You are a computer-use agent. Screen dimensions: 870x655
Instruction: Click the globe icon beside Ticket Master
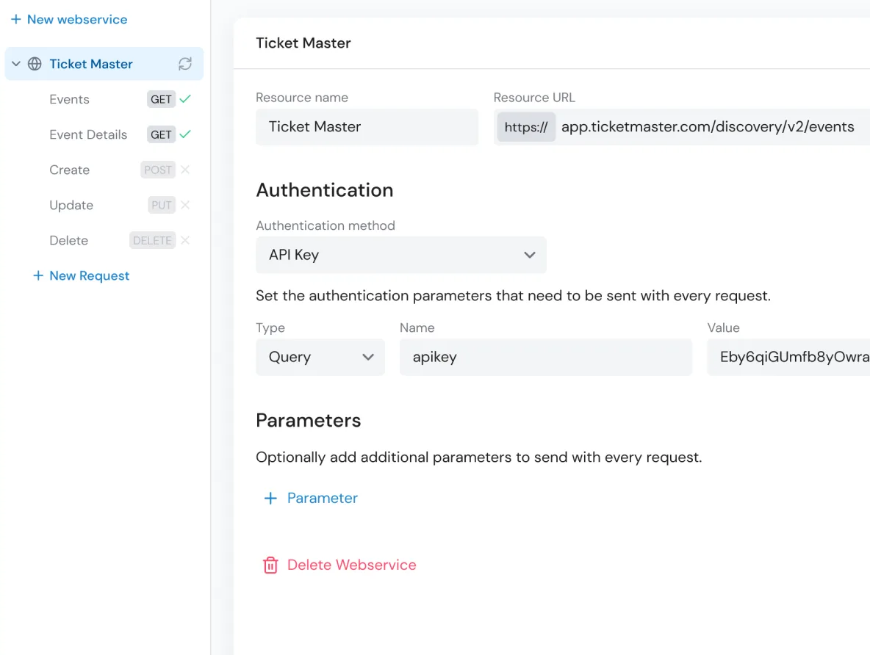[x=34, y=64]
